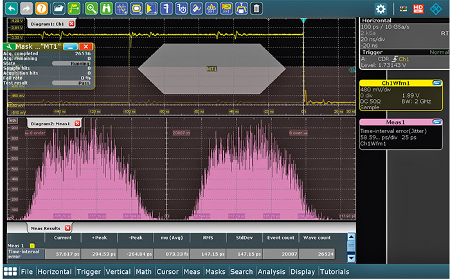
Task: Collapse the Meas1 signal panel
Action: pos(437,122)
